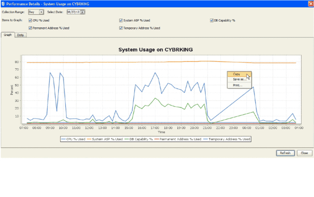Choose Copy from the context menu

coord(239,74)
